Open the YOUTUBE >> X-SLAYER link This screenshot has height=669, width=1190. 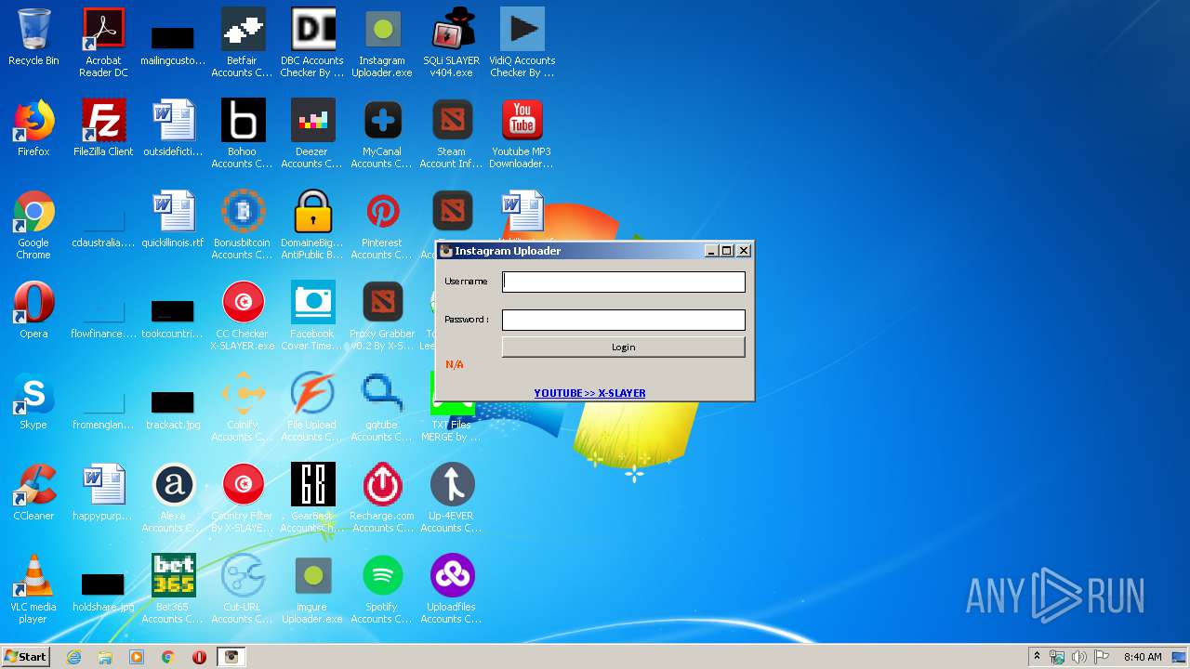589,393
